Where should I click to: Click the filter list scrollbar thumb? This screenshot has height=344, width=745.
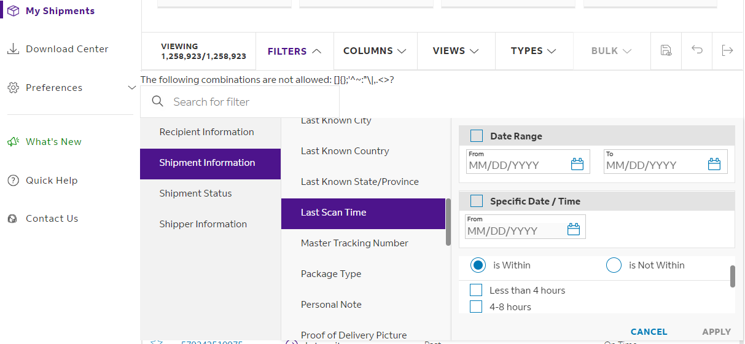(x=448, y=222)
